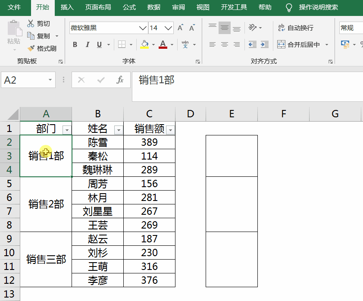
Task: Open font name dropdown 微软雅黑
Action: tap(143, 28)
